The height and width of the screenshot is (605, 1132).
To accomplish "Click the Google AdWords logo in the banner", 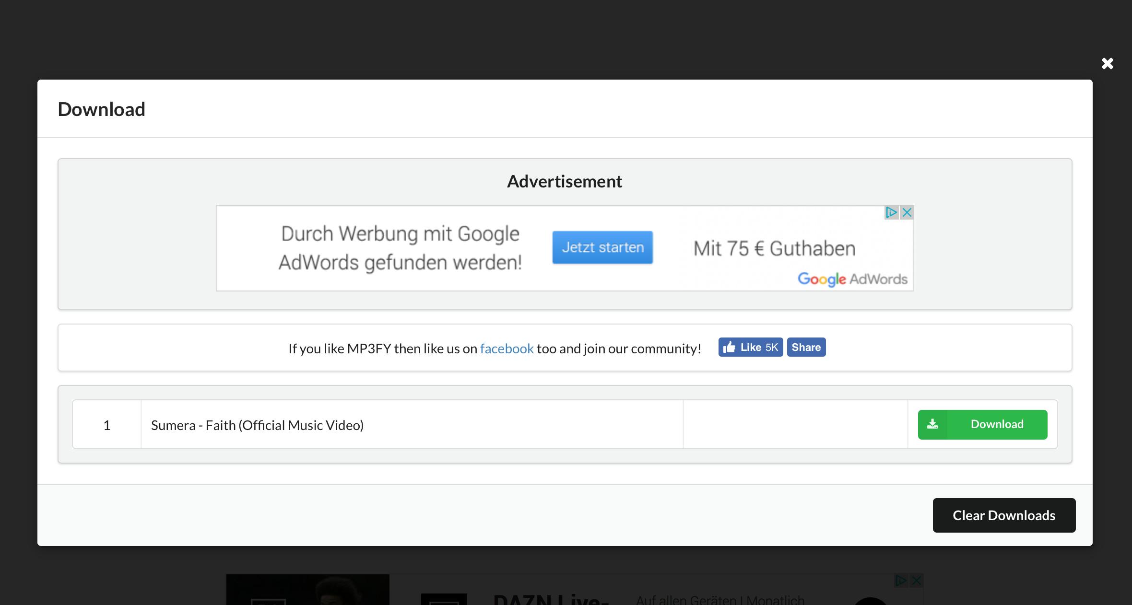I will (852, 279).
